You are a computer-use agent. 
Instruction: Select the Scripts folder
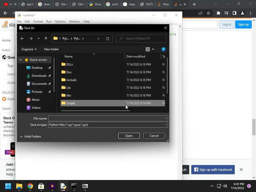click(x=113, y=103)
